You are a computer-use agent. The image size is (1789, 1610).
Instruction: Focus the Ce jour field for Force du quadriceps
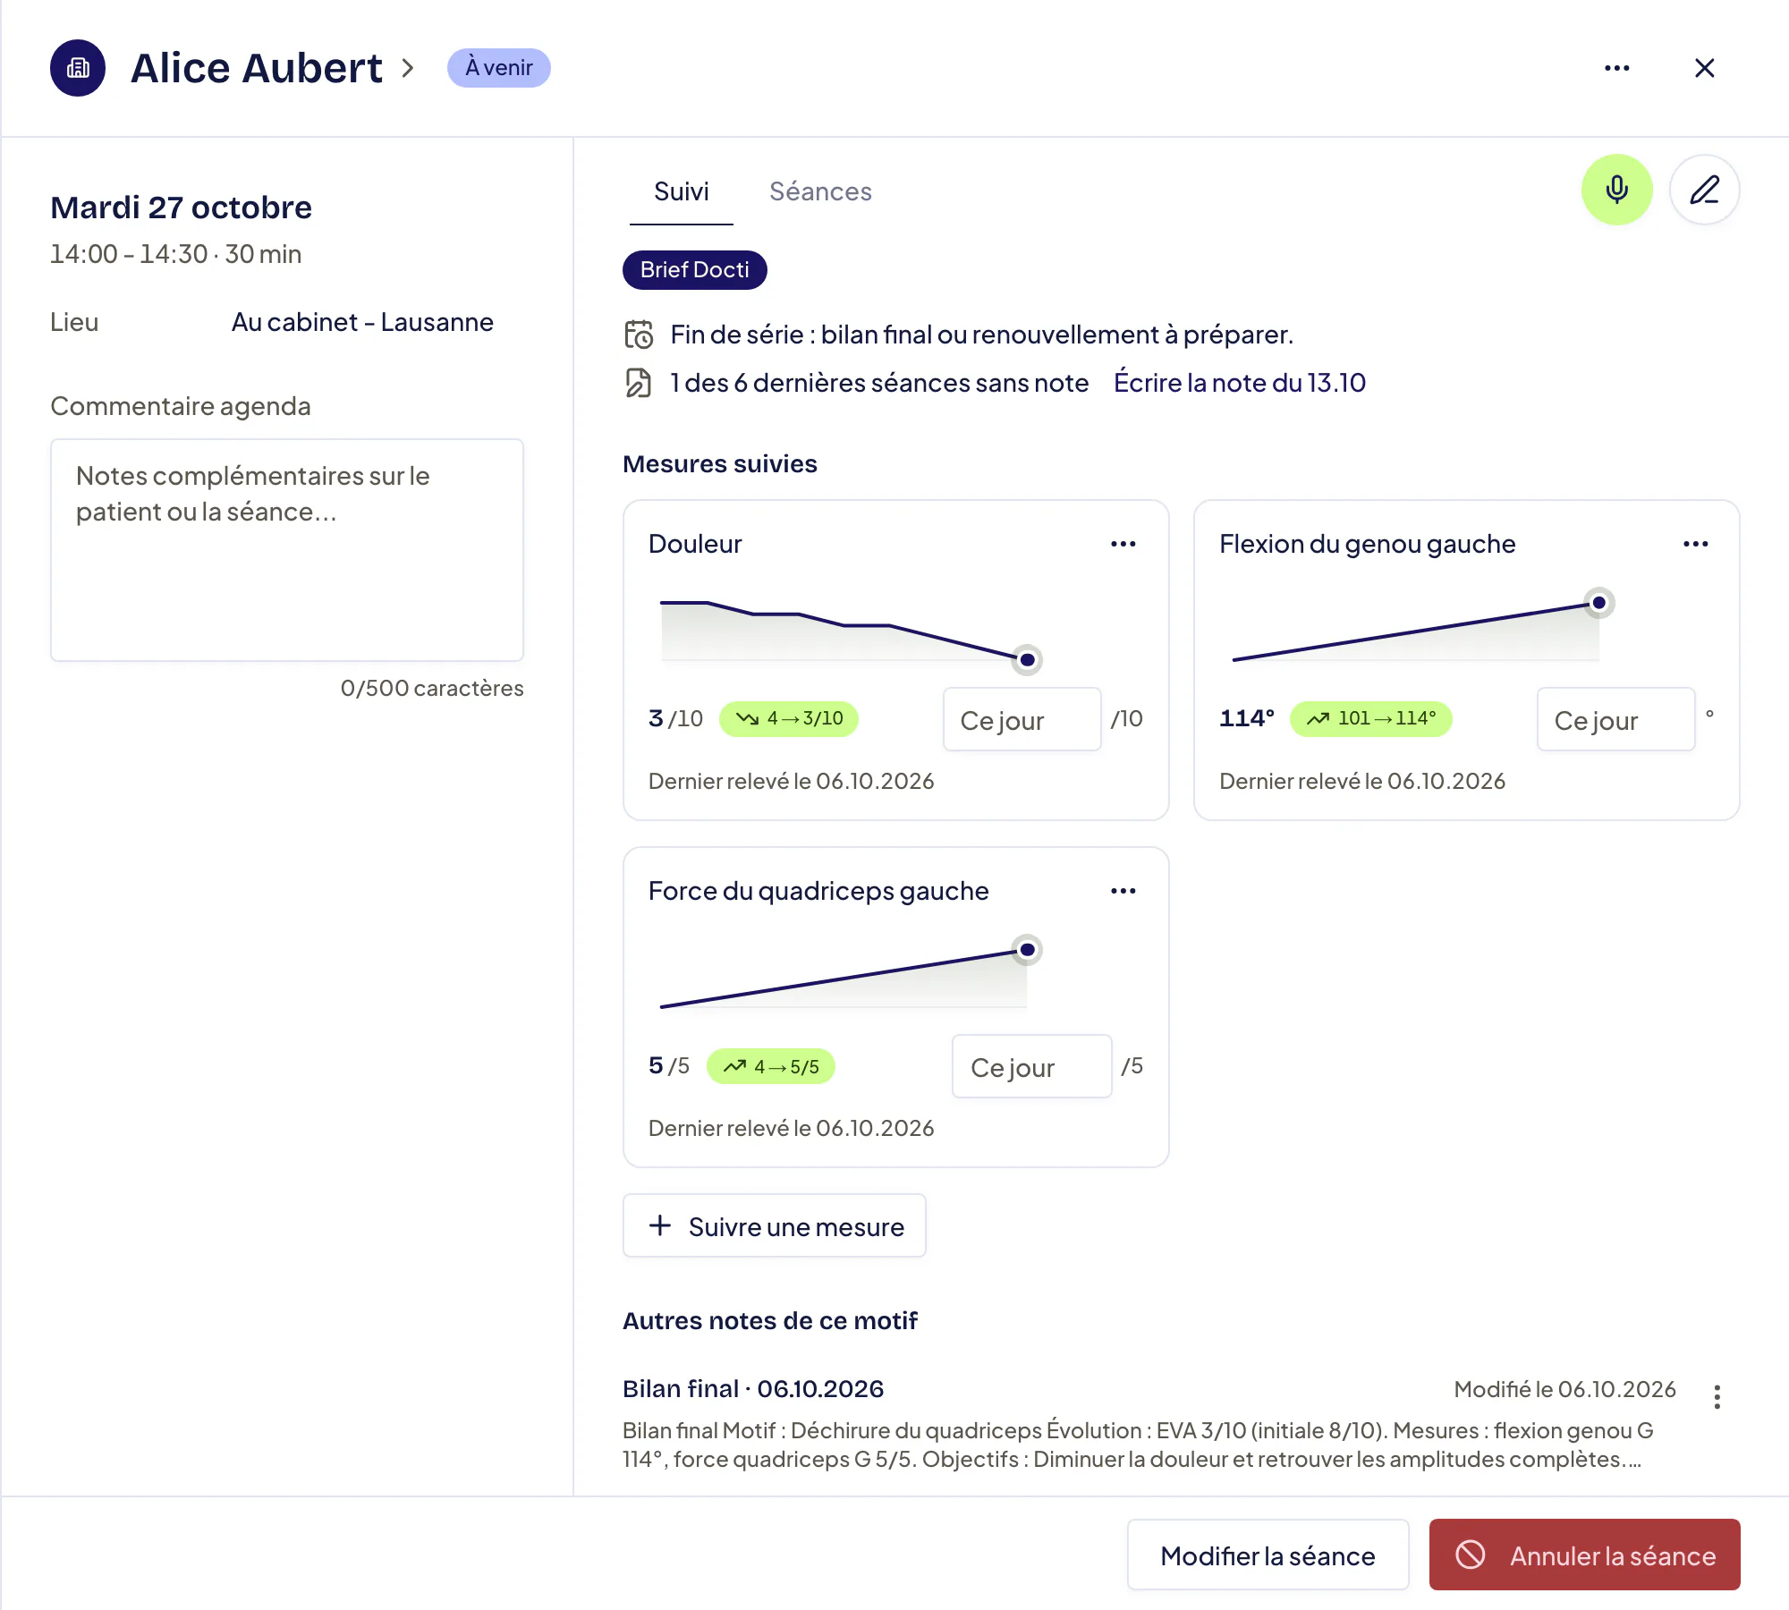coord(1031,1066)
